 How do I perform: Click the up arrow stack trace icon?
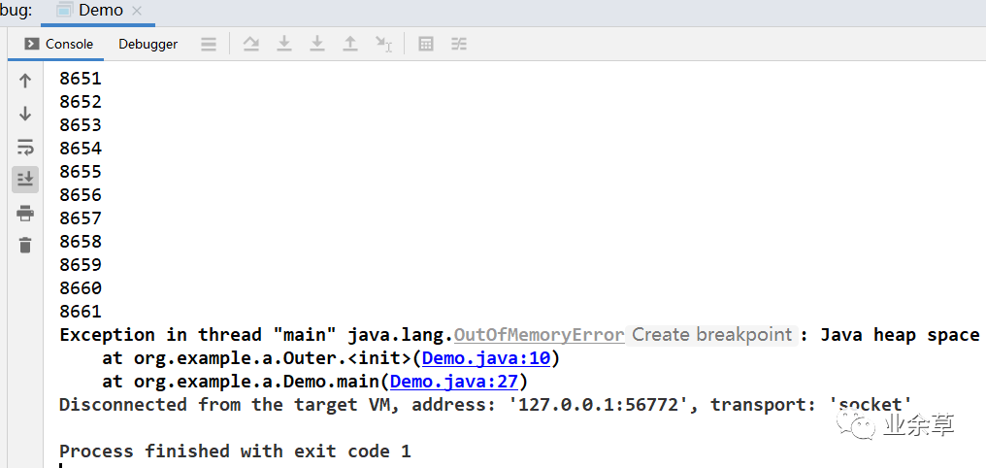pos(25,81)
